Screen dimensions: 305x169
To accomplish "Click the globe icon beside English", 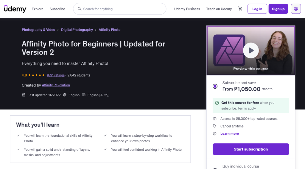I will tap(65, 95).
